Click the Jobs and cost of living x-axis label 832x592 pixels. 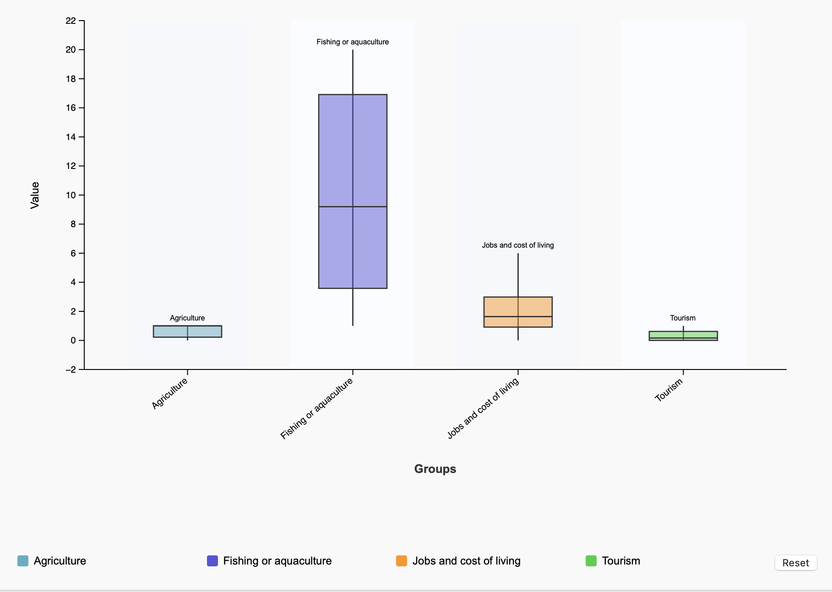(x=483, y=408)
